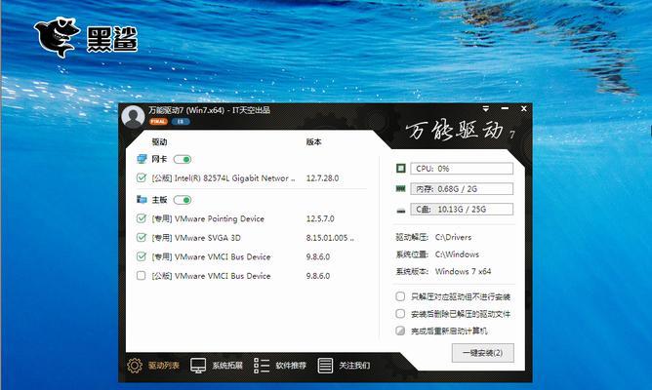Click version 9.8.6.0 of [公版] VMCI
Screen dimensions: 652x390
tap(318, 276)
